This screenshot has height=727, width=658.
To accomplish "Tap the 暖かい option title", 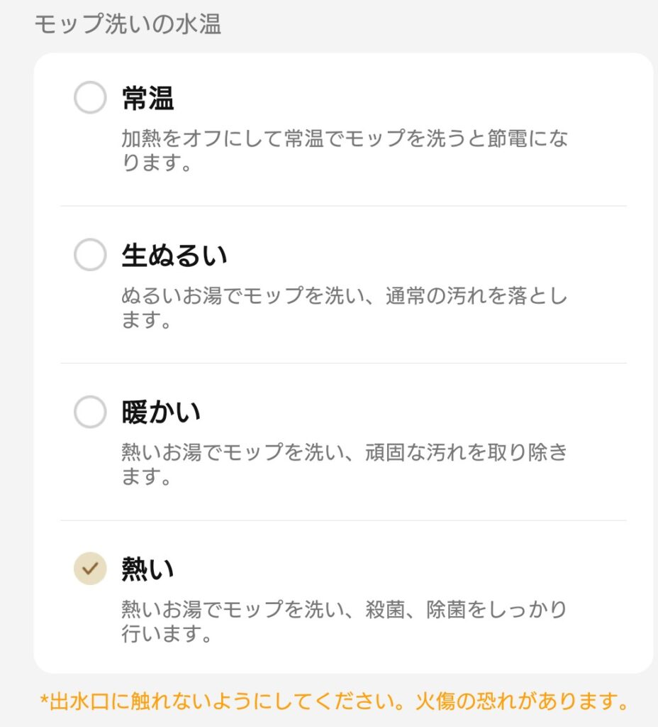I will pyautogui.click(x=161, y=412).
